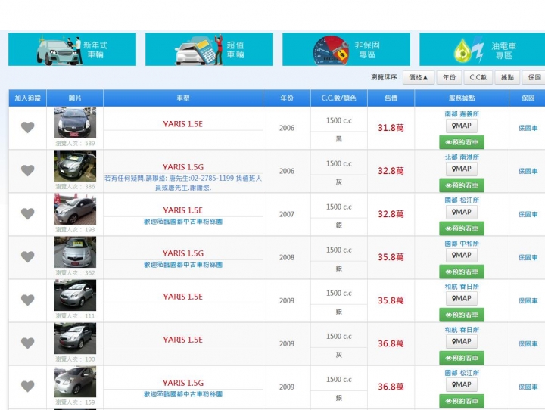Screen dimensions: 545x410
Task: Click 服務據點 column header
Action: (462, 98)
